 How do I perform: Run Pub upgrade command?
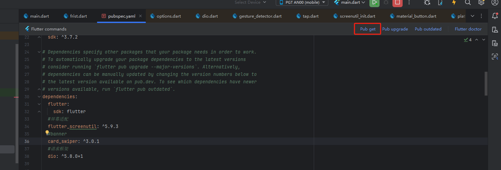pos(395,29)
